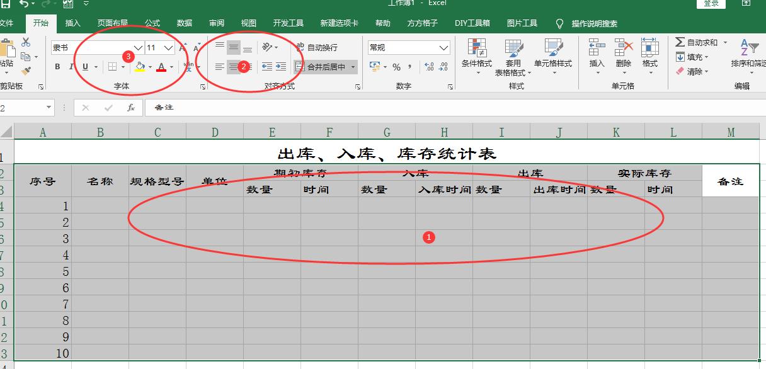The width and height of the screenshot is (766, 369).
Task: Toggle 自动换行 text wrapping
Action: [x=315, y=47]
